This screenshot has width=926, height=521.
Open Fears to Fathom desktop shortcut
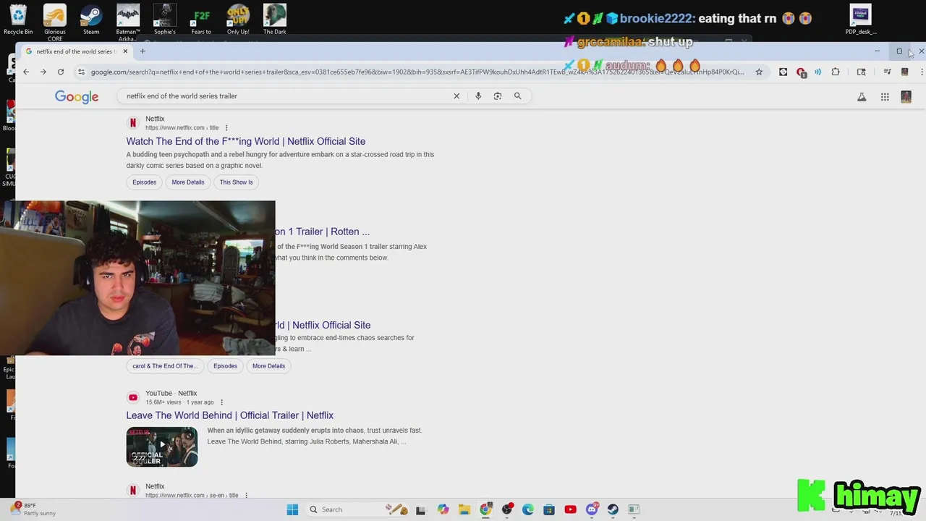[201, 20]
